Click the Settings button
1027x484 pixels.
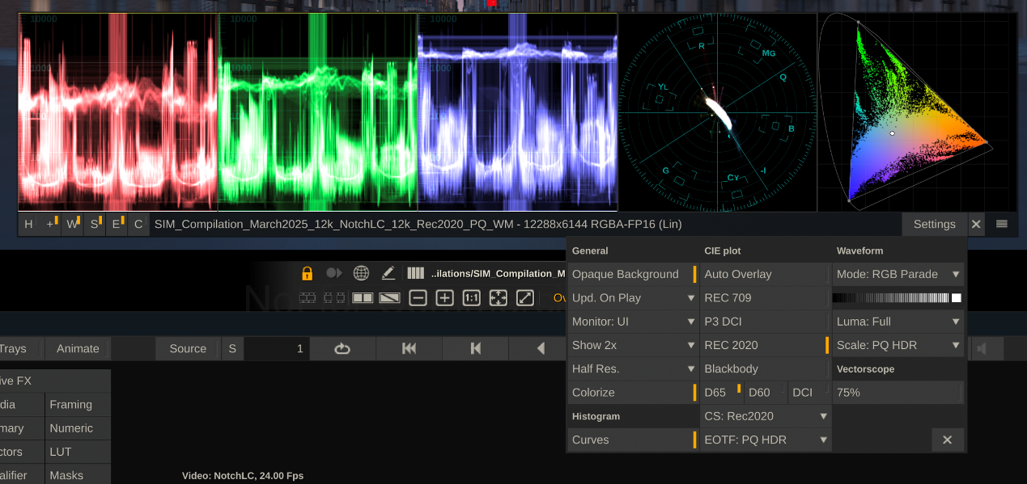pyautogui.click(x=934, y=224)
